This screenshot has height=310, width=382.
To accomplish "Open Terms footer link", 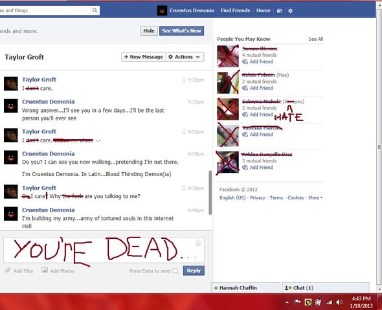I will tap(276, 198).
